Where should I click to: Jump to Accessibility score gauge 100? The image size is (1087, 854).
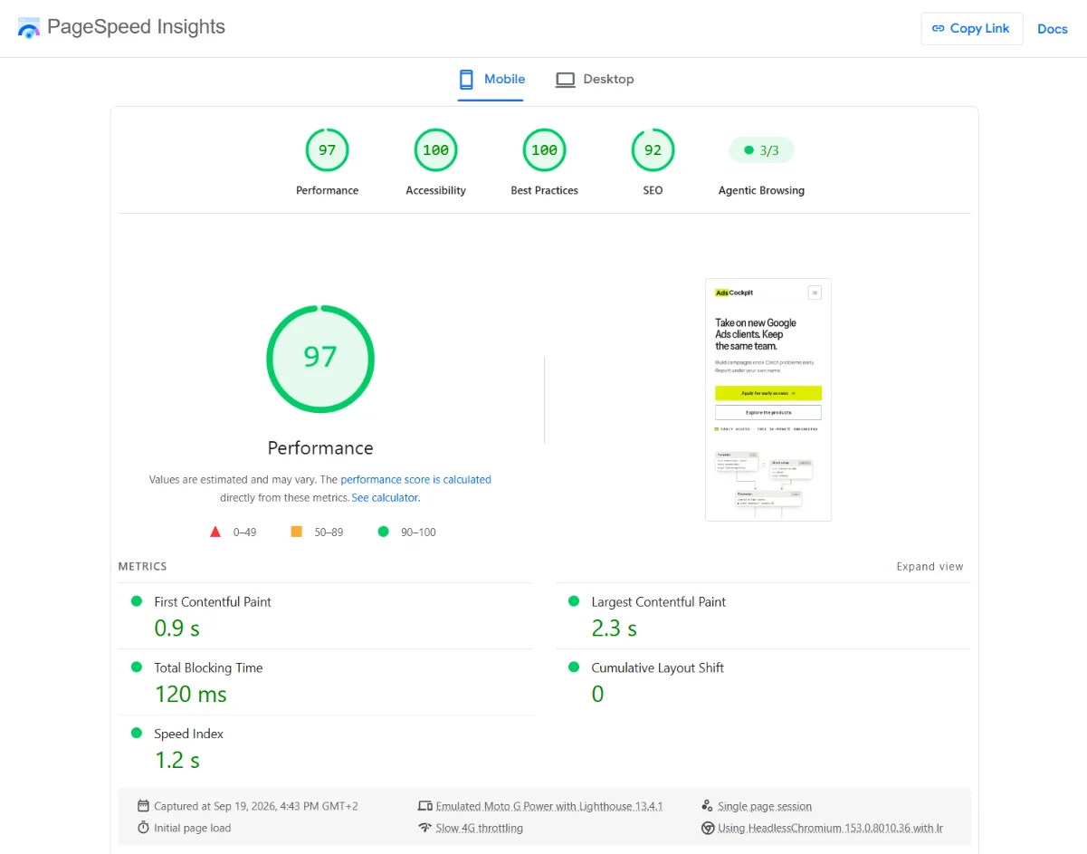pyautogui.click(x=435, y=150)
